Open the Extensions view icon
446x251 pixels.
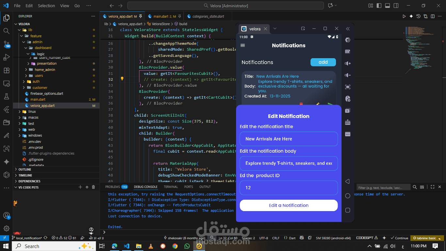(6, 70)
